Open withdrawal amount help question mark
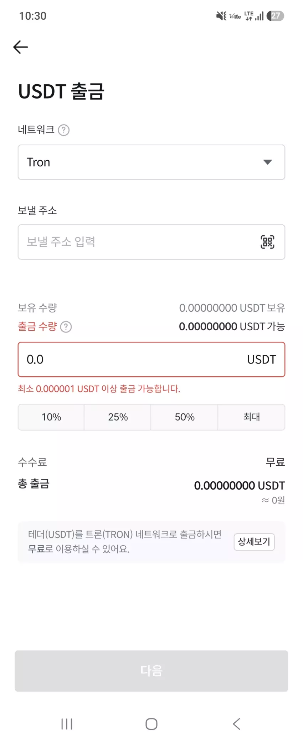Viewport: 303px width, 742px height. point(66,327)
